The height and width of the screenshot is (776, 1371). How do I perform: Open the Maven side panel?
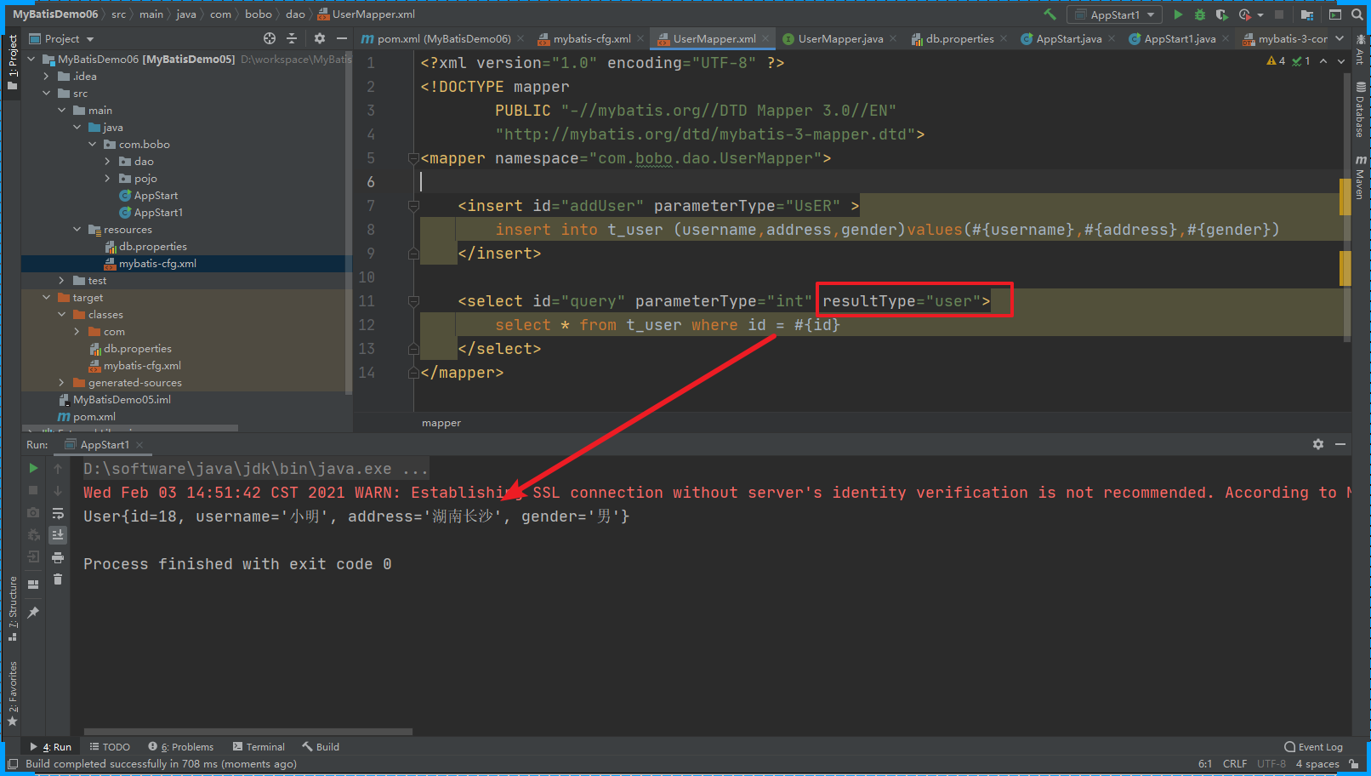pos(1360,177)
